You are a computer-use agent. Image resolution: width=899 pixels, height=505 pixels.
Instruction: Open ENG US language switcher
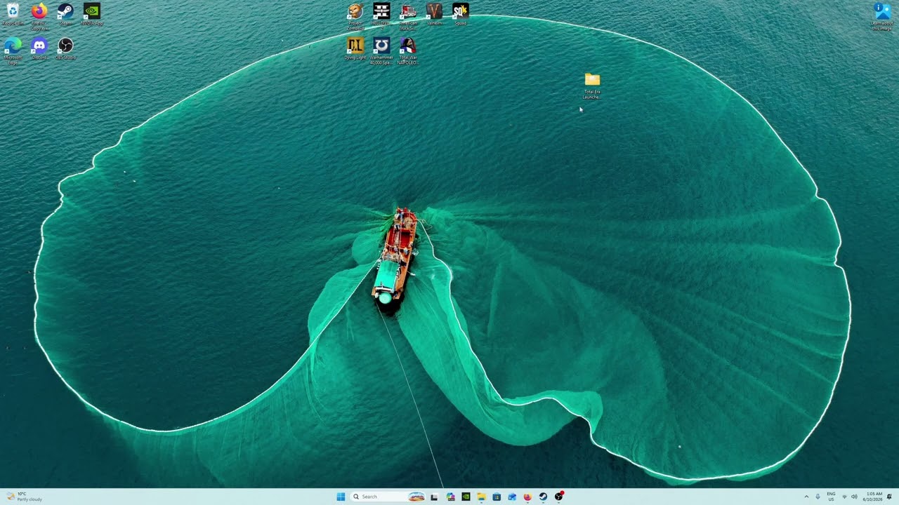[831, 497]
